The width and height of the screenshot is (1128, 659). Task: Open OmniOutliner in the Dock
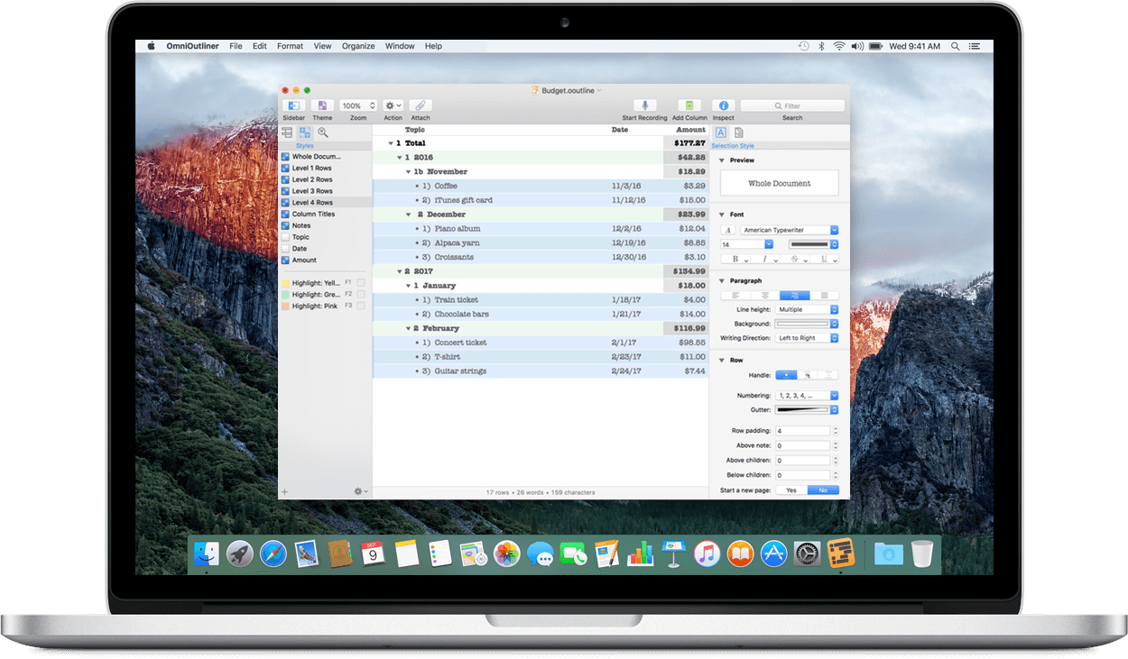pyautogui.click(x=840, y=553)
